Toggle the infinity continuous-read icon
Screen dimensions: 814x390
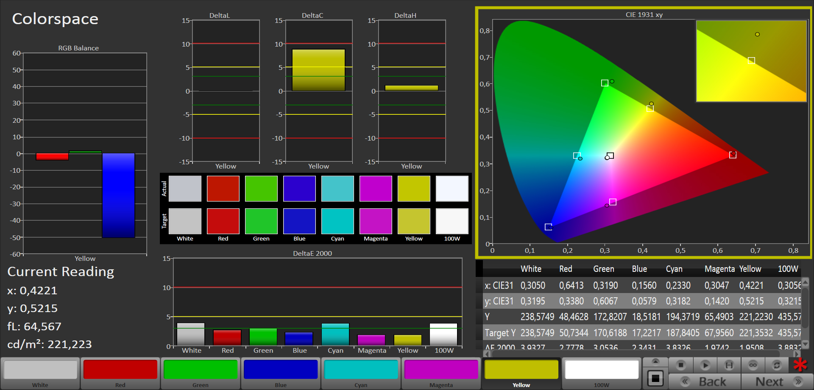point(753,365)
